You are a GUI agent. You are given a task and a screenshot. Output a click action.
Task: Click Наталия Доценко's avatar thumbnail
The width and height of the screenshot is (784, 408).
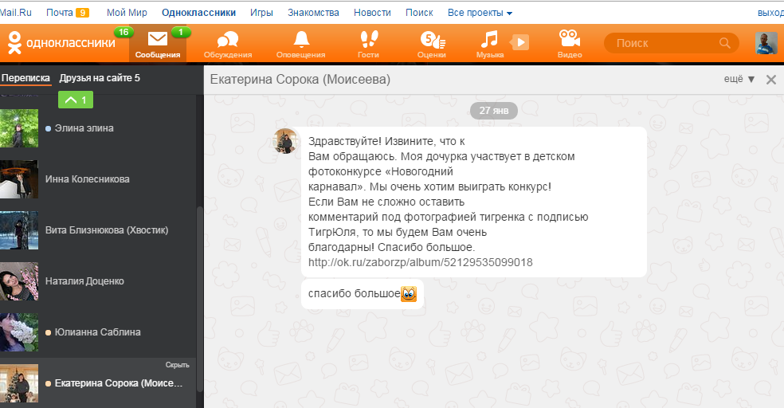(x=19, y=281)
